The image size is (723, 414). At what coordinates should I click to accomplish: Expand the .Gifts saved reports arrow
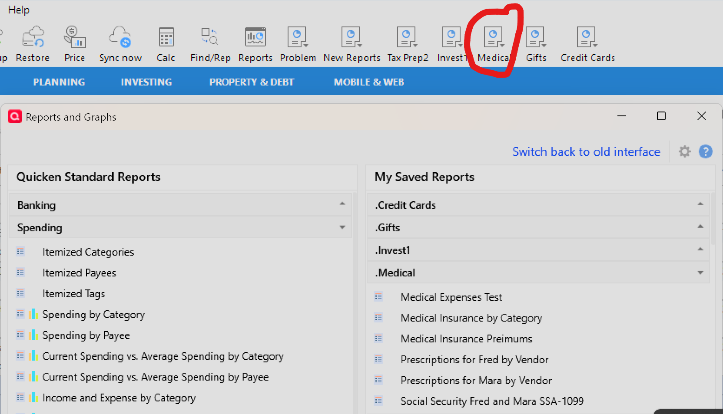tap(700, 227)
